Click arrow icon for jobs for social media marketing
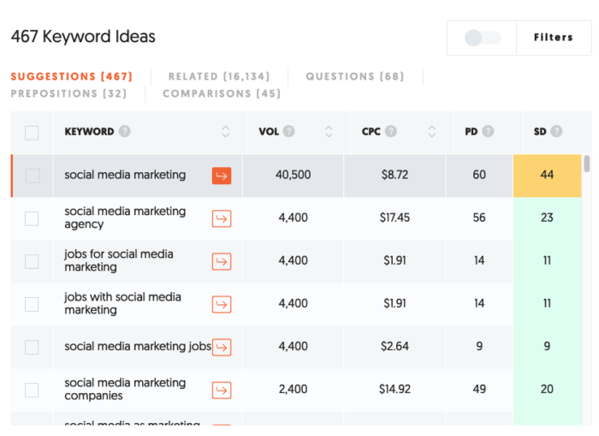Screen dimensions: 599x436 point(222,261)
